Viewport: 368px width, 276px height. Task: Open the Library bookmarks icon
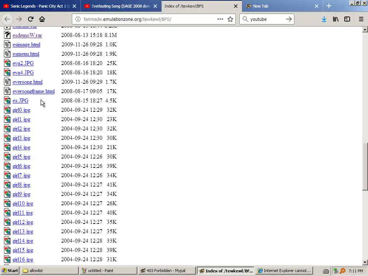(x=336, y=19)
